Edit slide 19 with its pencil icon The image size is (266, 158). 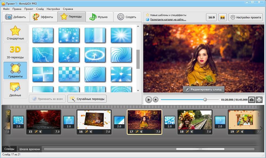click(x=238, y=131)
